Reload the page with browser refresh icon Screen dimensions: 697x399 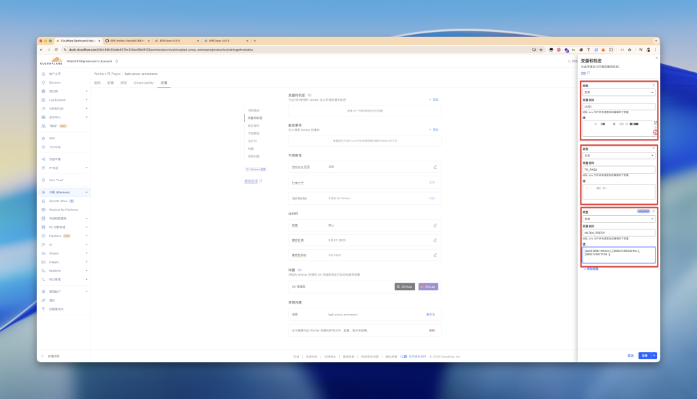point(56,50)
